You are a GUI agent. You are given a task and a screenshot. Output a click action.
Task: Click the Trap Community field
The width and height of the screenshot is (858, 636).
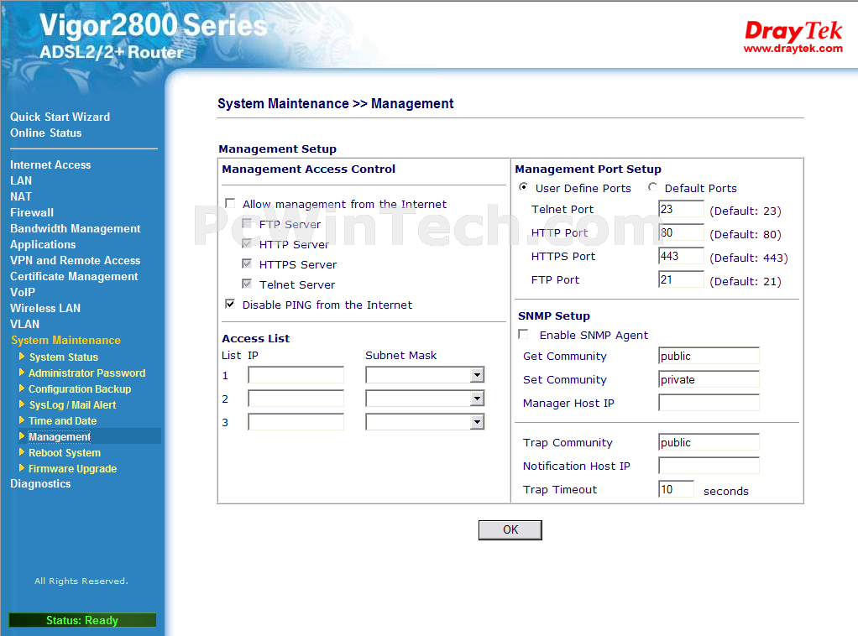(x=709, y=442)
